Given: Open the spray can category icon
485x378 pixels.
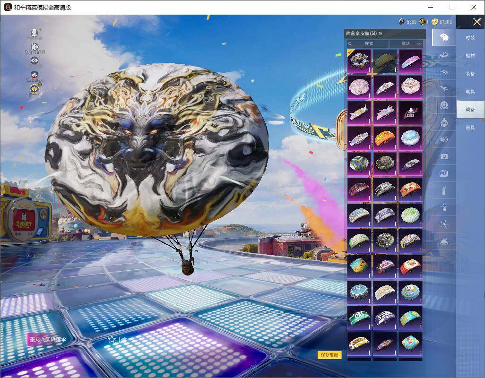Looking at the screenshot, I should click(x=444, y=190).
